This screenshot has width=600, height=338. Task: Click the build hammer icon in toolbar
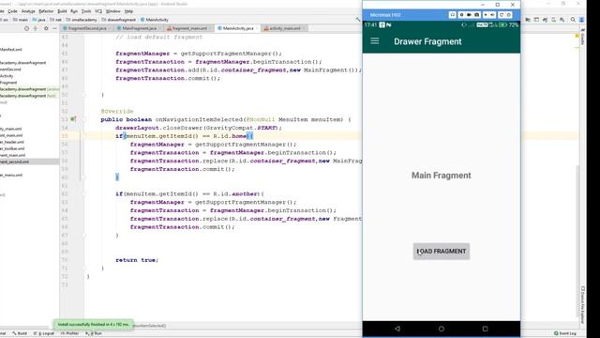tap(358, 20)
